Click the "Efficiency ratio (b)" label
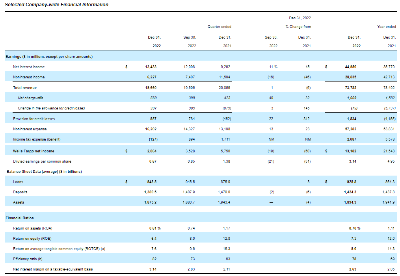This screenshot has height=276, width=400. (28, 259)
